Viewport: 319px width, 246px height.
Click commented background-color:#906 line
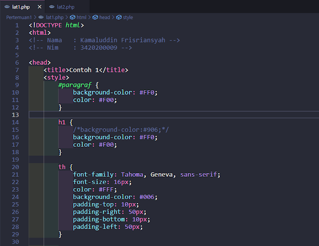click(x=121, y=130)
